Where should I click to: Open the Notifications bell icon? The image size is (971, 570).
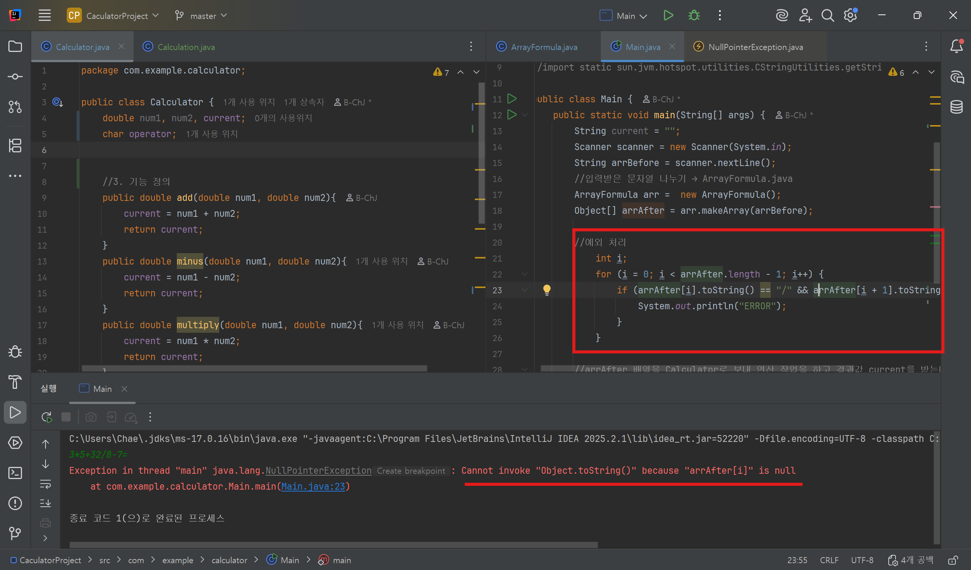tap(956, 47)
